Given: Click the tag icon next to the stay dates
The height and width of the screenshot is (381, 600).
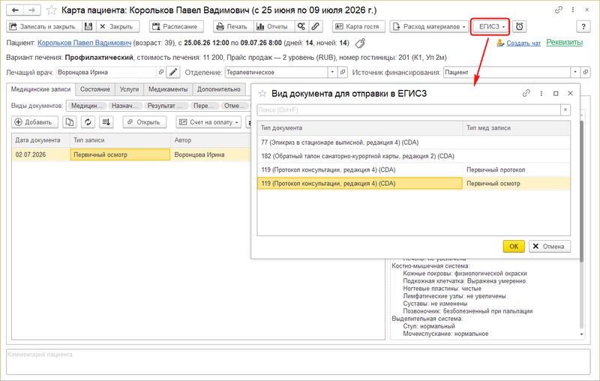Looking at the screenshot, I should [x=360, y=43].
